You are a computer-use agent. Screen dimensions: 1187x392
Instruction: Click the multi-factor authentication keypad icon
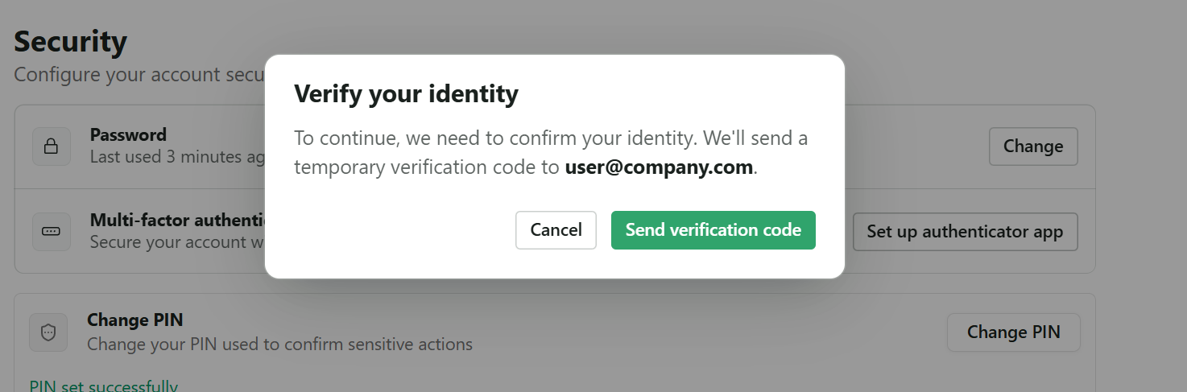click(x=51, y=232)
